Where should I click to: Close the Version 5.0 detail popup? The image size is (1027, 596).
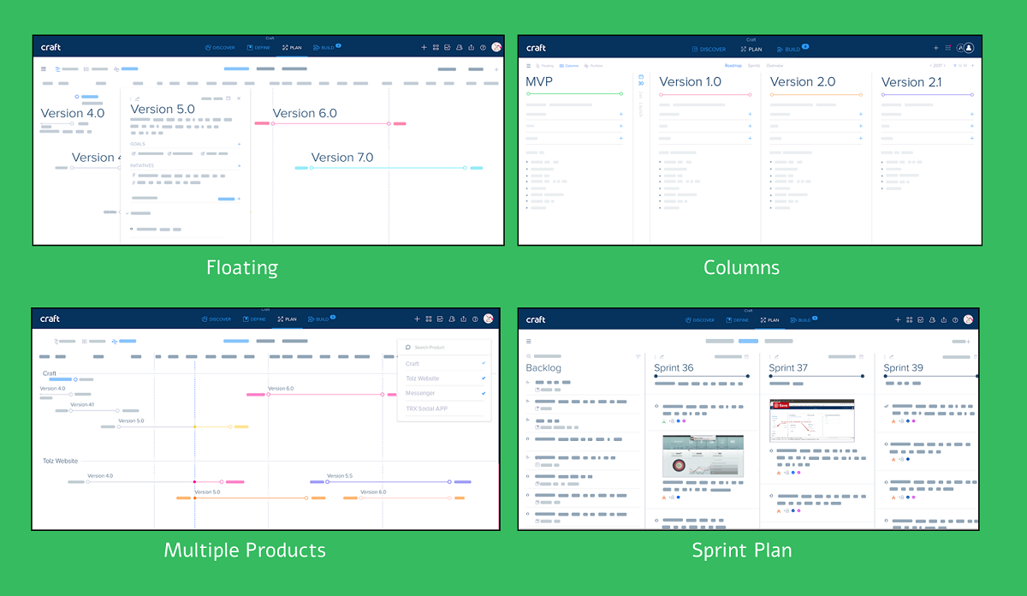pyautogui.click(x=239, y=98)
